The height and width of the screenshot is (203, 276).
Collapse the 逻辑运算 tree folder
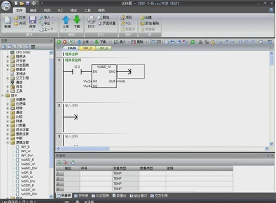[8, 142]
